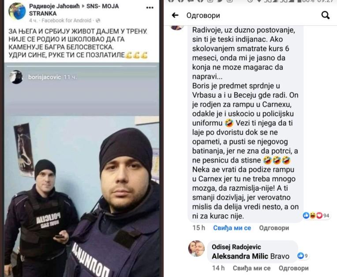Open search with the magnifier icon
This screenshot has width=337, height=277.
click(x=326, y=15)
